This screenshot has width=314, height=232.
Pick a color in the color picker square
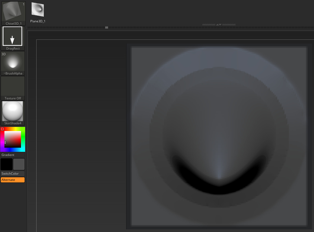13,139
